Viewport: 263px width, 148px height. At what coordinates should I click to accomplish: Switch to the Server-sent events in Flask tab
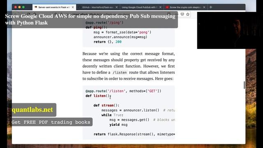coord(54,7)
